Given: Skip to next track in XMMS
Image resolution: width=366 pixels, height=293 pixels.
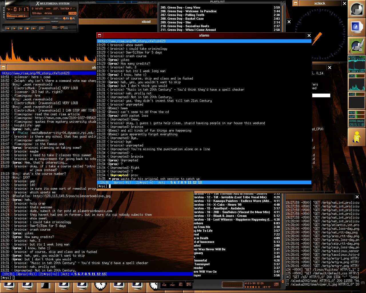Looking at the screenshot, I should pyautogui.click(x=34, y=28).
